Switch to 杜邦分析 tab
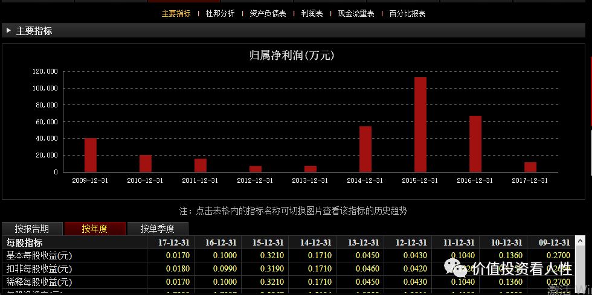The height and width of the screenshot is (295, 592). click(x=220, y=14)
